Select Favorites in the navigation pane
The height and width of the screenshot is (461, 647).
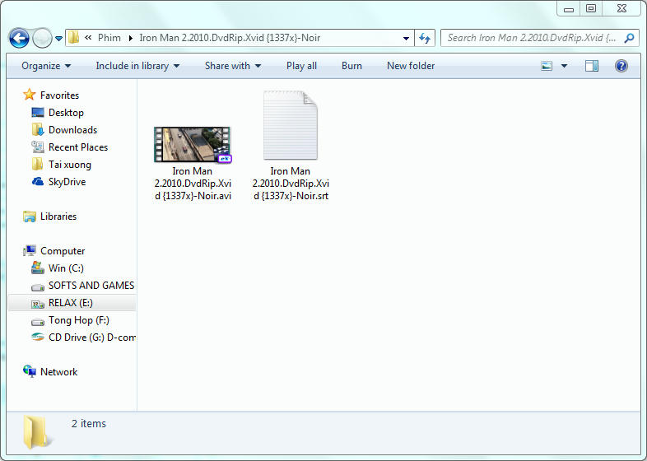(59, 95)
